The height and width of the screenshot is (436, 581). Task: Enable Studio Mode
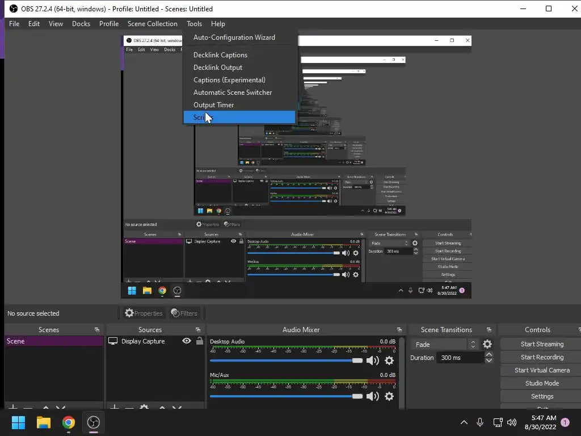(542, 383)
